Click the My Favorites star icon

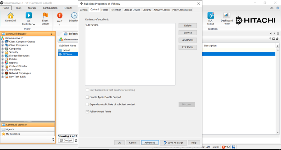pos(3,134)
